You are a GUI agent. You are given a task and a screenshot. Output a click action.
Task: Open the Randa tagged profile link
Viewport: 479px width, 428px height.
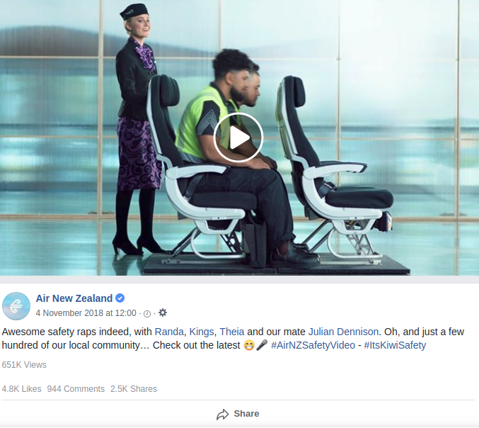click(x=169, y=332)
